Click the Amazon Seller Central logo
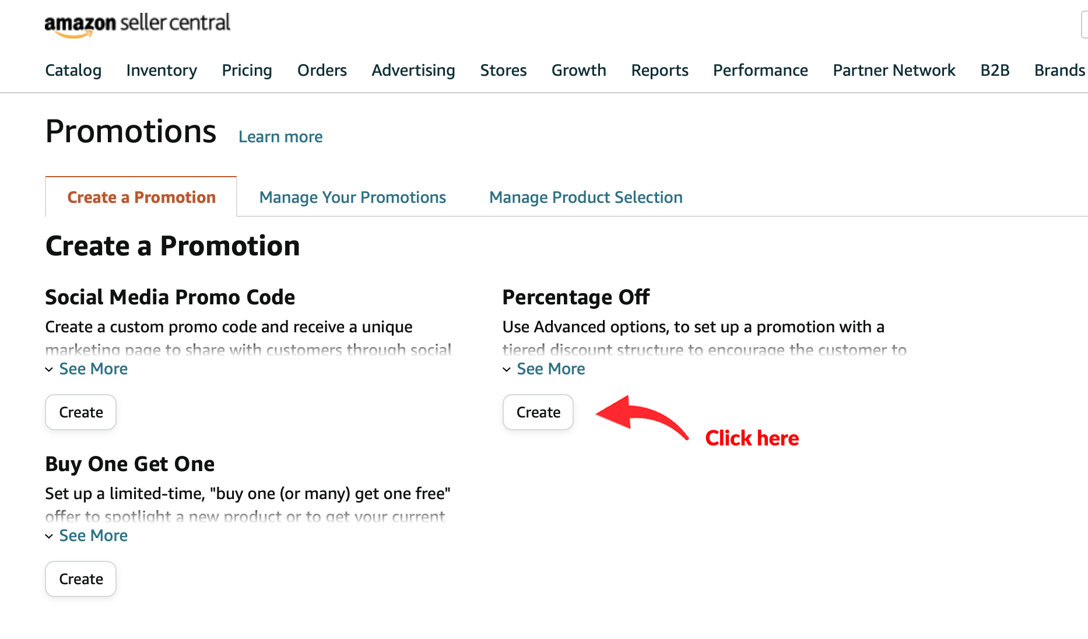1088x639 pixels. pos(138,24)
